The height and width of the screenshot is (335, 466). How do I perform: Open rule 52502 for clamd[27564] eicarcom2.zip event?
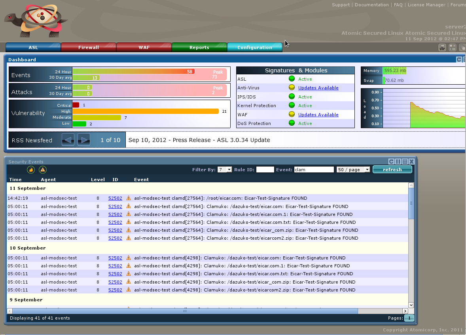(115, 238)
